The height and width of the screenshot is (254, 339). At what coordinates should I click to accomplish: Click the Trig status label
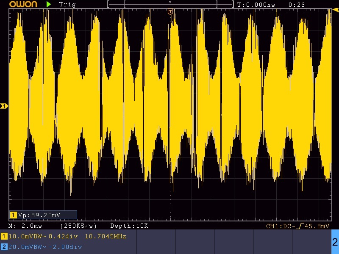(67, 5)
